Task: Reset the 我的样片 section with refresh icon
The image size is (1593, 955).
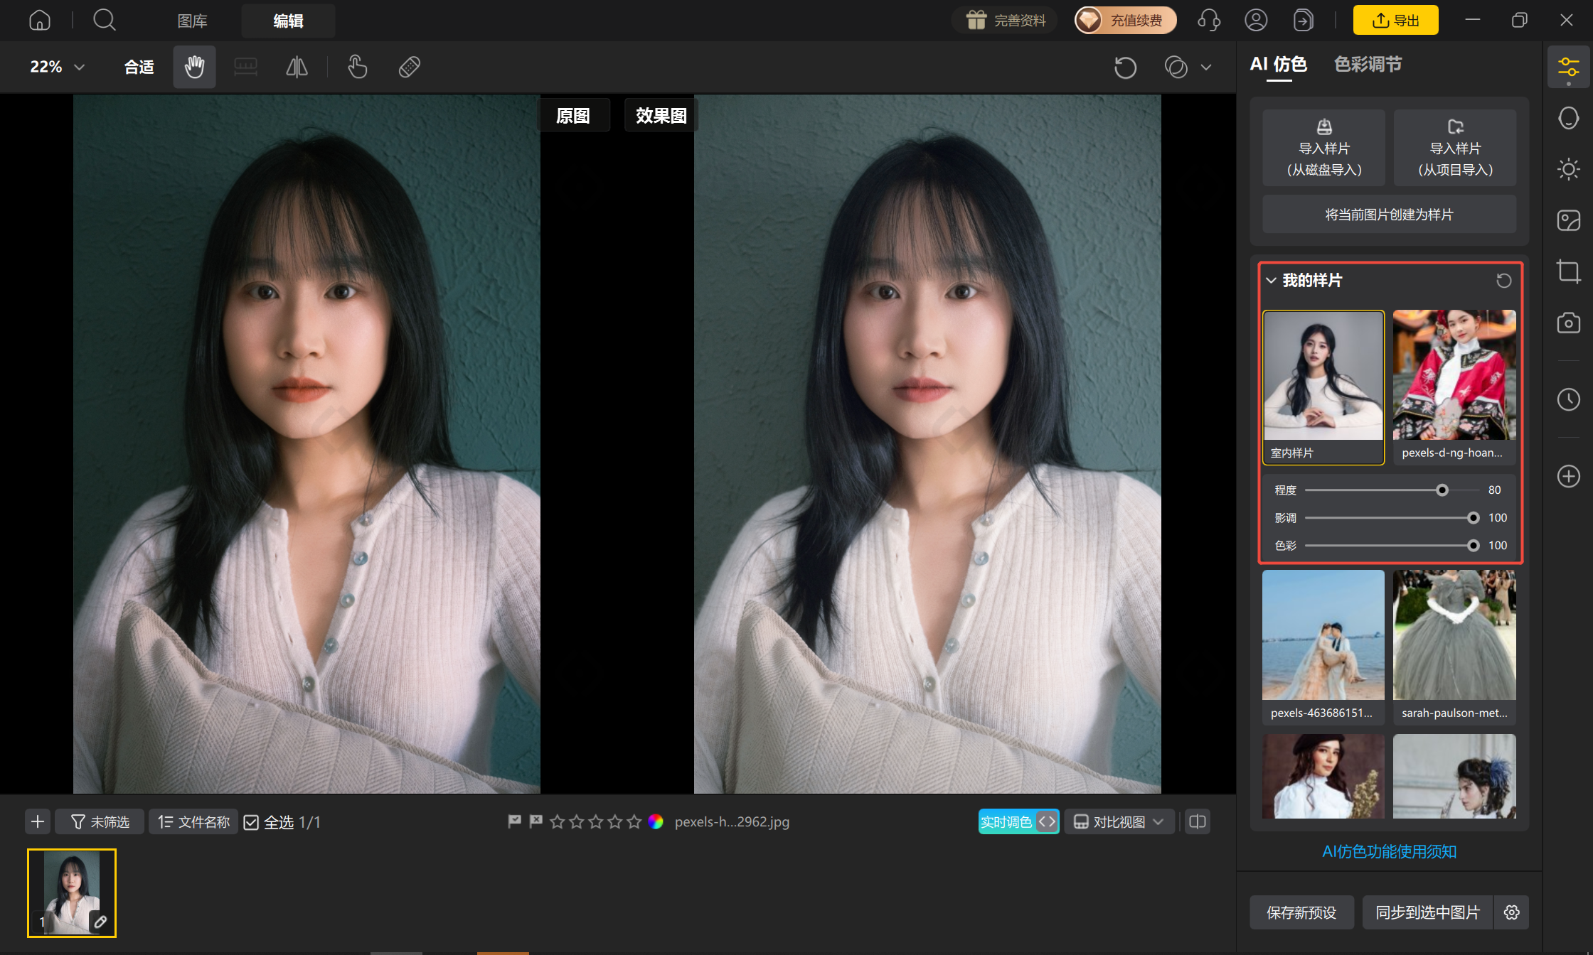Action: pyautogui.click(x=1503, y=281)
